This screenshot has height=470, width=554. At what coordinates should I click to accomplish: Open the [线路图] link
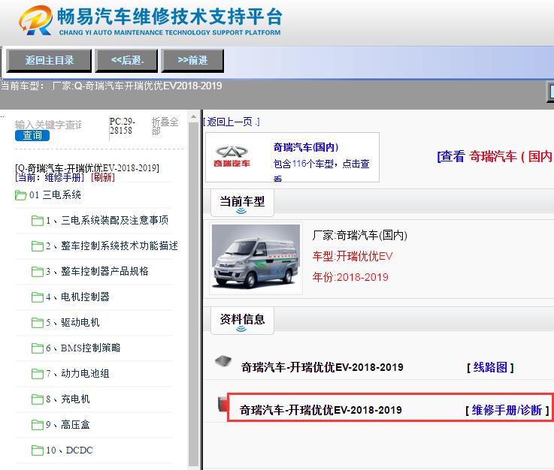(x=490, y=368)
